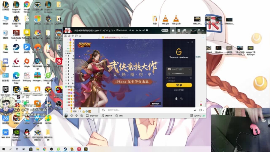Open the template panel icon next to home

179,30
